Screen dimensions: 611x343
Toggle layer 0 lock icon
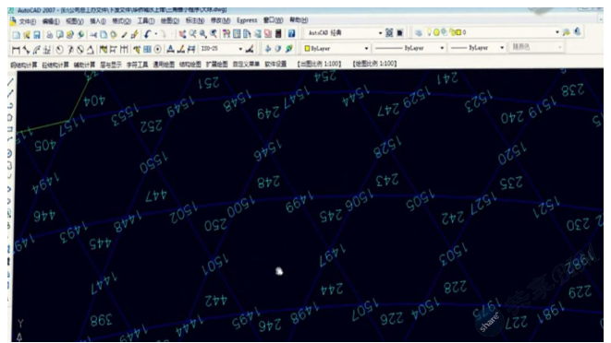pos(452,32)
